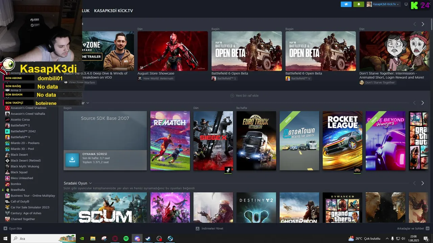
Task: Click Oyun Ekle at the bottom
Action: click(x=13, y=228)
